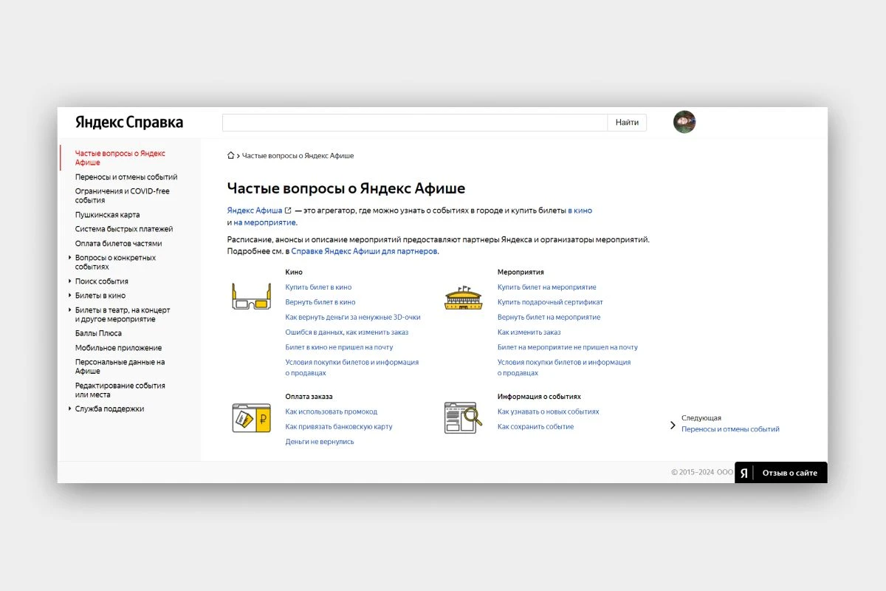
Task: Click the home icon in breadcrumbs
Action: pos(231,156)
